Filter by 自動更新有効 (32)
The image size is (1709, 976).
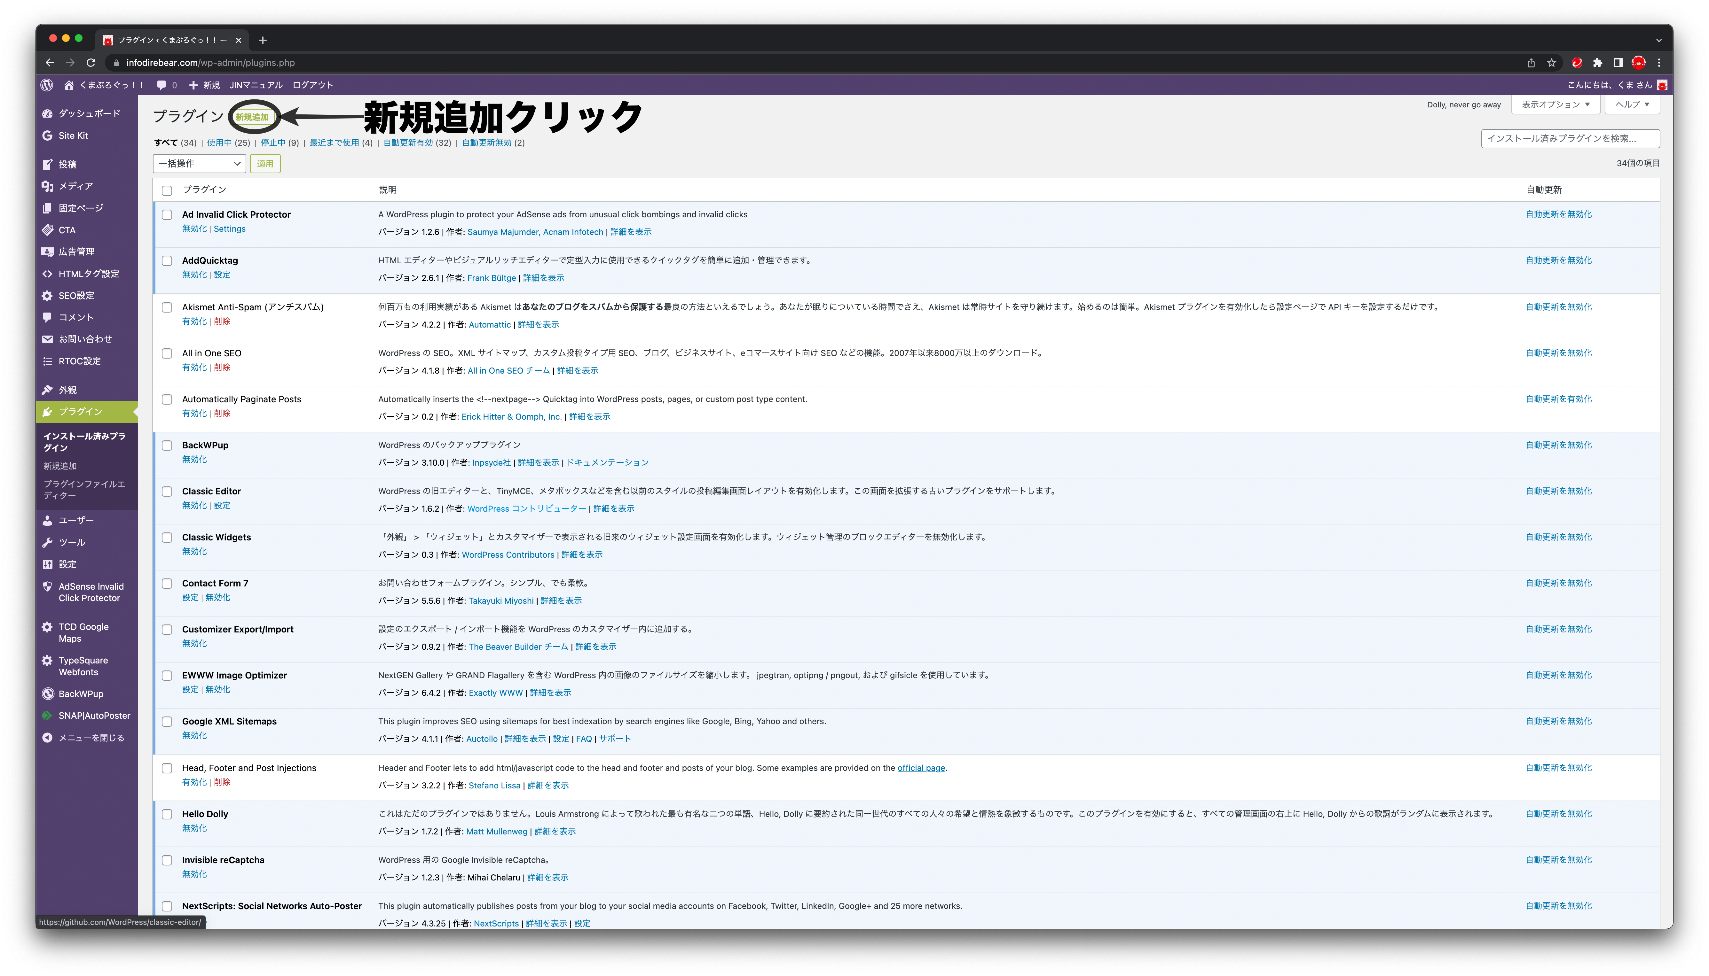[417, 143]
